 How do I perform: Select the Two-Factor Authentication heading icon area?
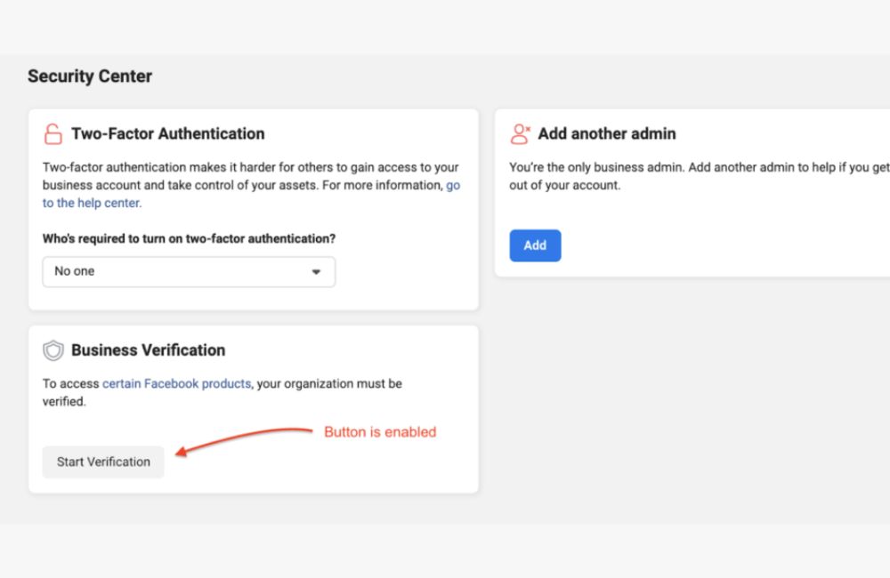[x=53, y=133]
